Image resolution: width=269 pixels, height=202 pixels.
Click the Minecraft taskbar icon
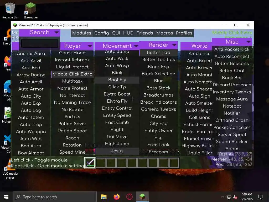tap(142, 197)
